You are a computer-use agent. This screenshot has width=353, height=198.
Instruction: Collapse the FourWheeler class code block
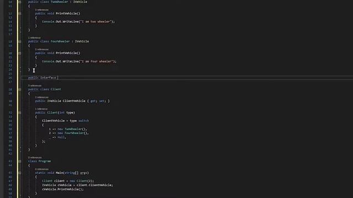point(20,42)
